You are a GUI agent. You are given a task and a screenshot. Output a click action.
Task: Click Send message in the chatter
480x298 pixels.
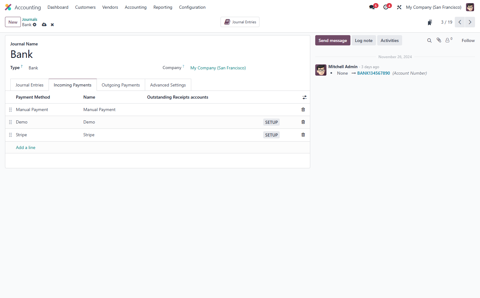coord(333,40)
